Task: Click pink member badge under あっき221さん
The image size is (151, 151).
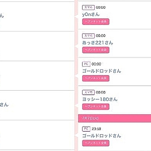Action: click(96, 50)
